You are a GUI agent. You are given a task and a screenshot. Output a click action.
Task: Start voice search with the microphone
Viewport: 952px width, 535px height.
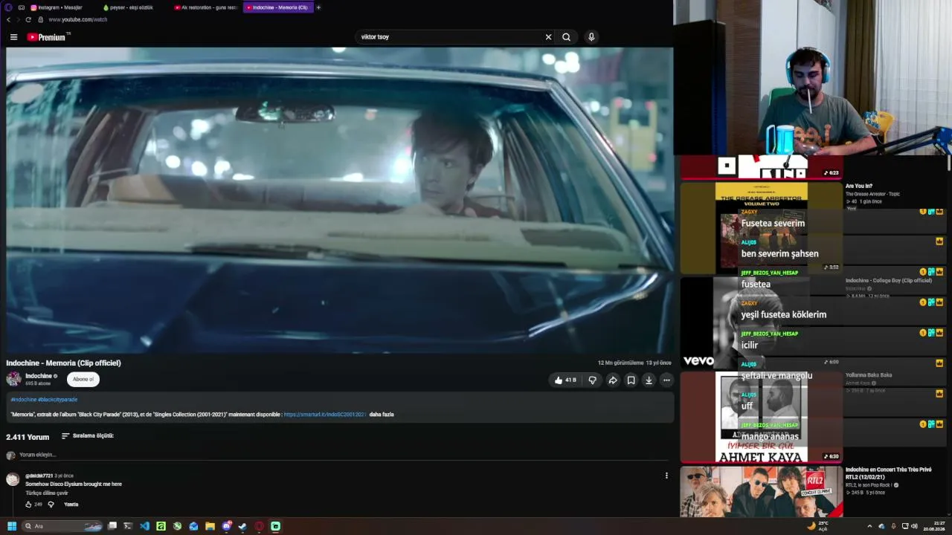tap(591, 37)
